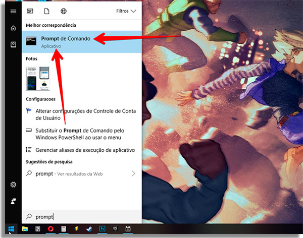Screen dimensions: 303x238
Task: Expand the Filtros dropdown
Action: point(126,11)
